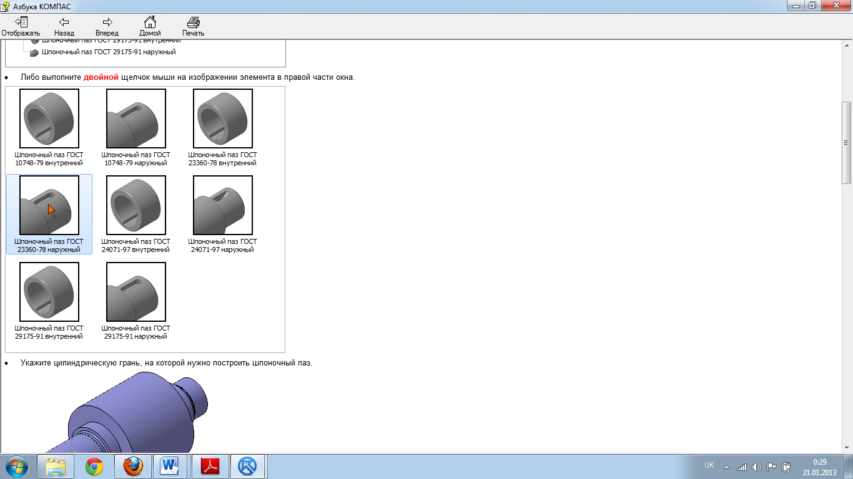Viewport: 853px width, 479px height.
Task: Click the label Шпоночный паз ГОСТ 29175-91 наружный below thumbnail
Action: point(136,332)
